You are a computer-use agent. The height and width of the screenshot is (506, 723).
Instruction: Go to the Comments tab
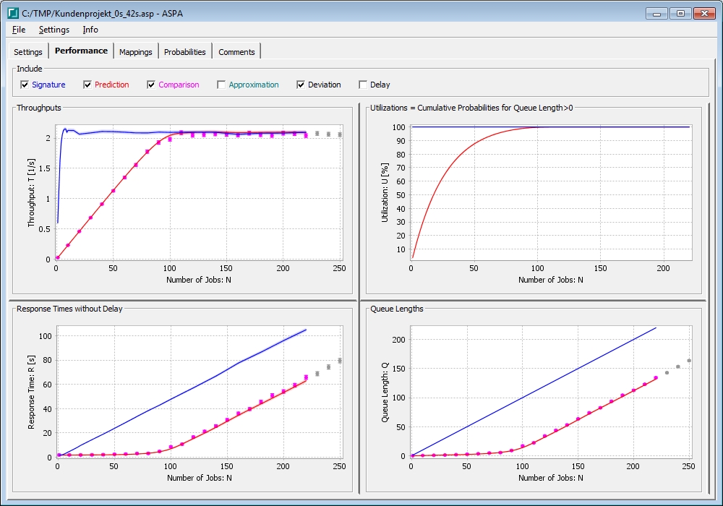point(236,52)
